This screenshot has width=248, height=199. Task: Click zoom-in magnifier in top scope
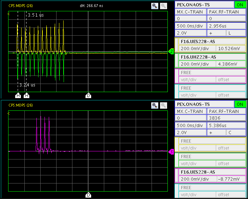pyautogui.click(x=154, y=6)
